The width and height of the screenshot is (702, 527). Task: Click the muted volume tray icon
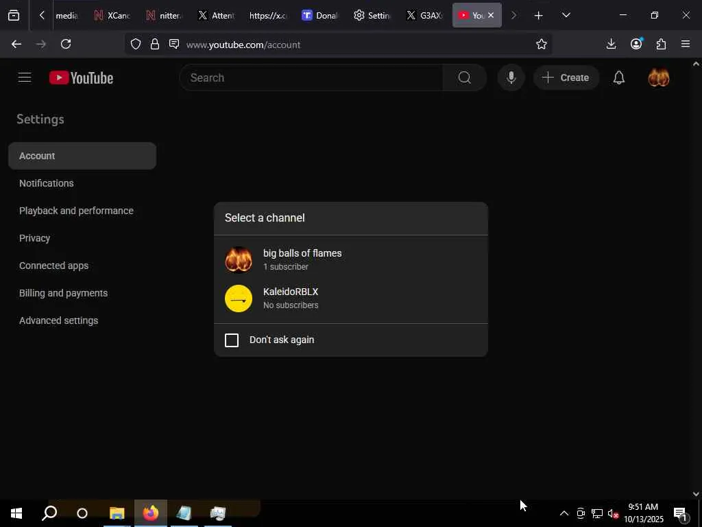coord(613,513)
